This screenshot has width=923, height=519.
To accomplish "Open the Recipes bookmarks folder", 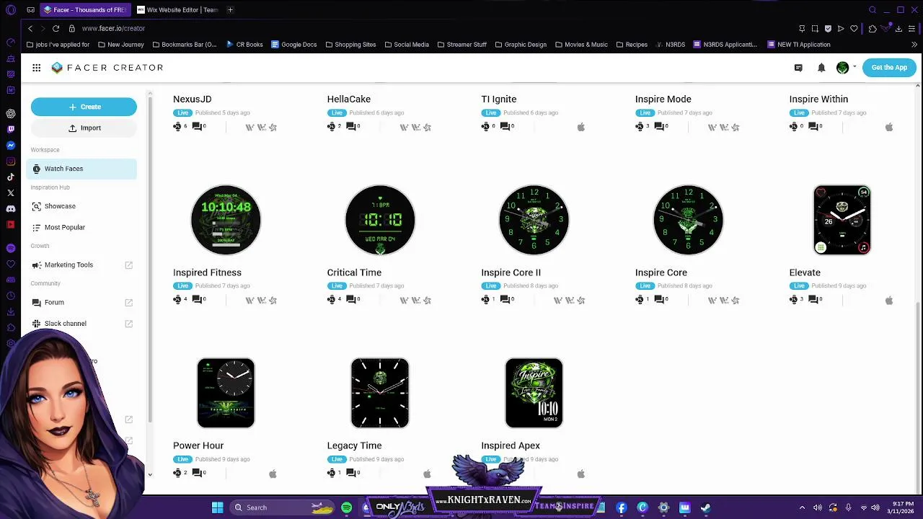I will 631,45.
